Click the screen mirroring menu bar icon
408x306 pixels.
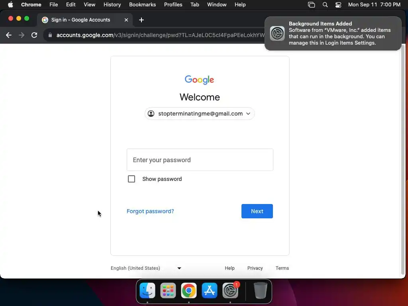[x=312, y=5]
